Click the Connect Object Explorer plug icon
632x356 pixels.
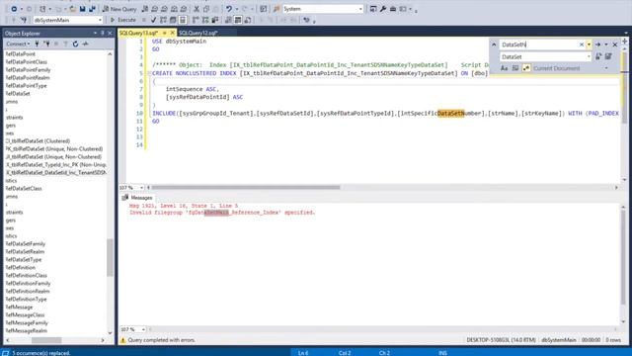(x=38, y=44)
